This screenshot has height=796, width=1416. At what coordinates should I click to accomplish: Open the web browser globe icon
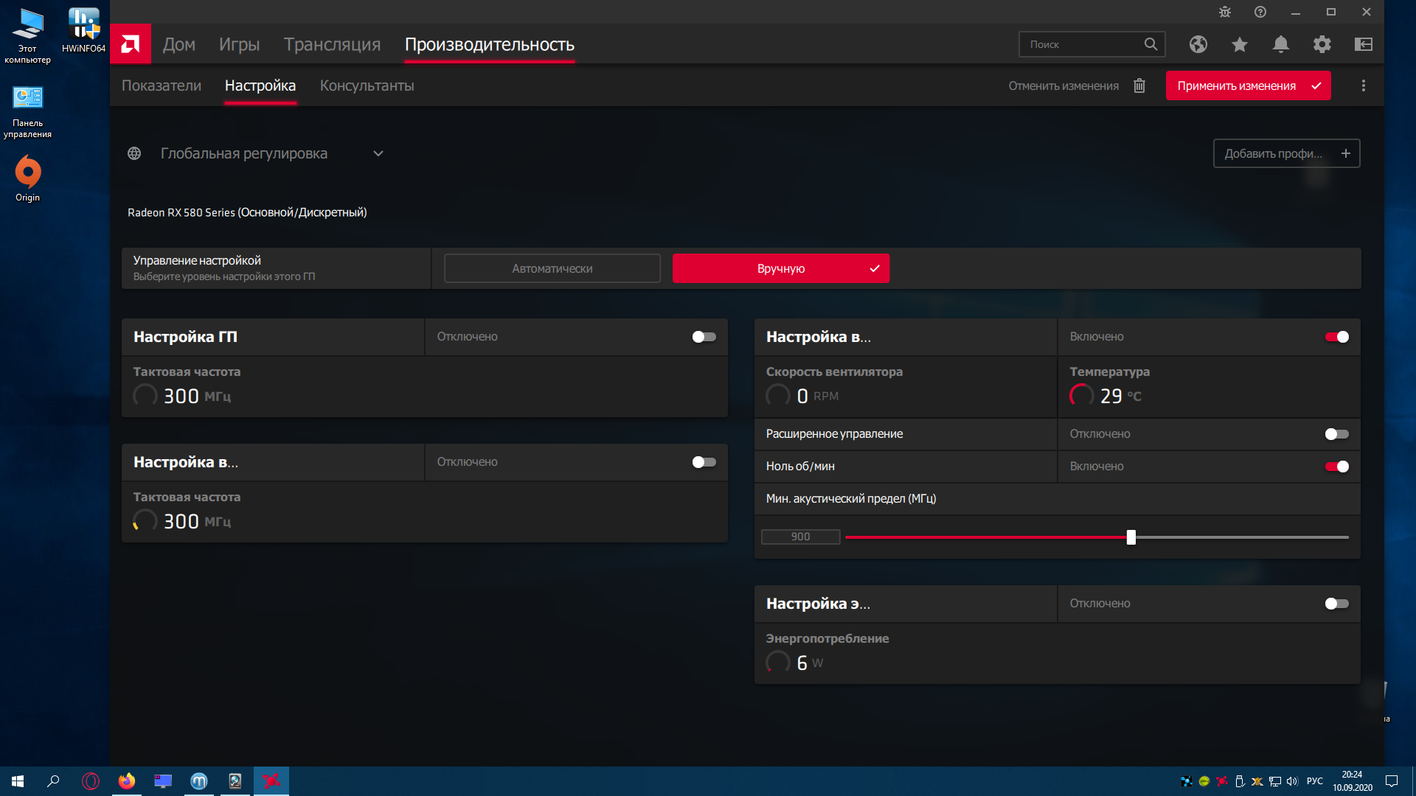(1198, 44)
